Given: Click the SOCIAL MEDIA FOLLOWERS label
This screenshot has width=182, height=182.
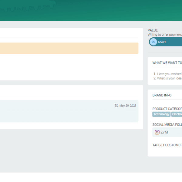Looking at the screenshot, I should tap(167, 125).
